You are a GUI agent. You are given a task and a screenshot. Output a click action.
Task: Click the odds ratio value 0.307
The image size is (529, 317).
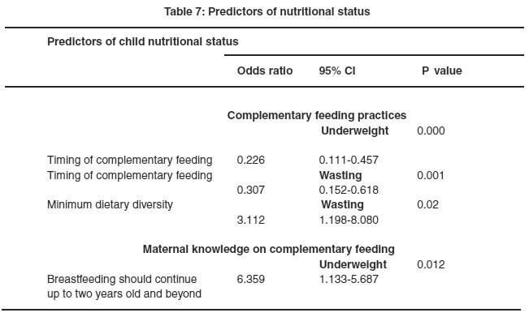coord(250,190)
